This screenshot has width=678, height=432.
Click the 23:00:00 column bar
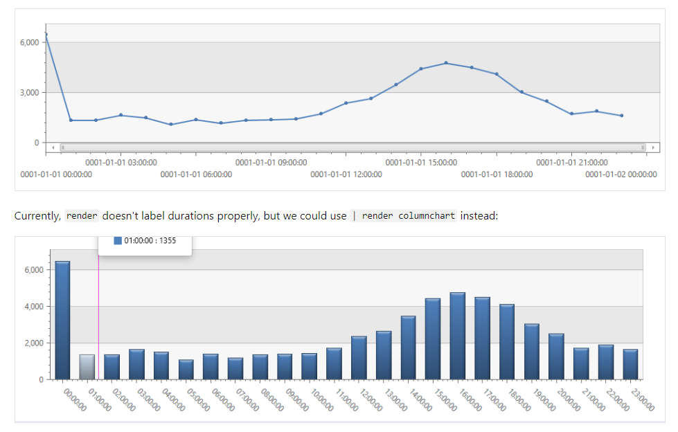pyautogui.click(x=630, y=365)
